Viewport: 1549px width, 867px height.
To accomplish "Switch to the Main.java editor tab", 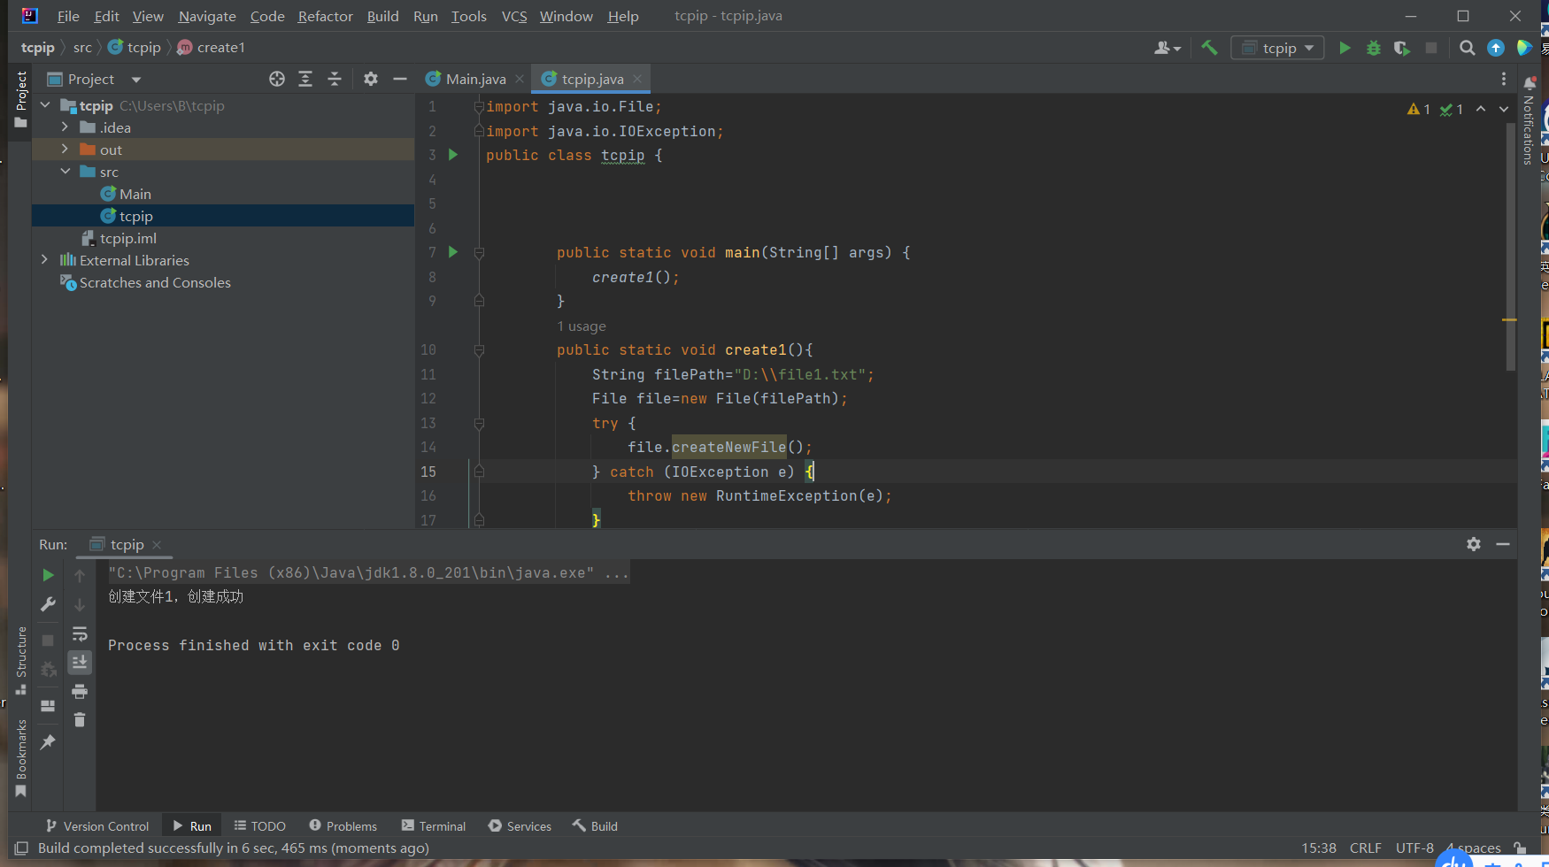I will coord(474,79).
